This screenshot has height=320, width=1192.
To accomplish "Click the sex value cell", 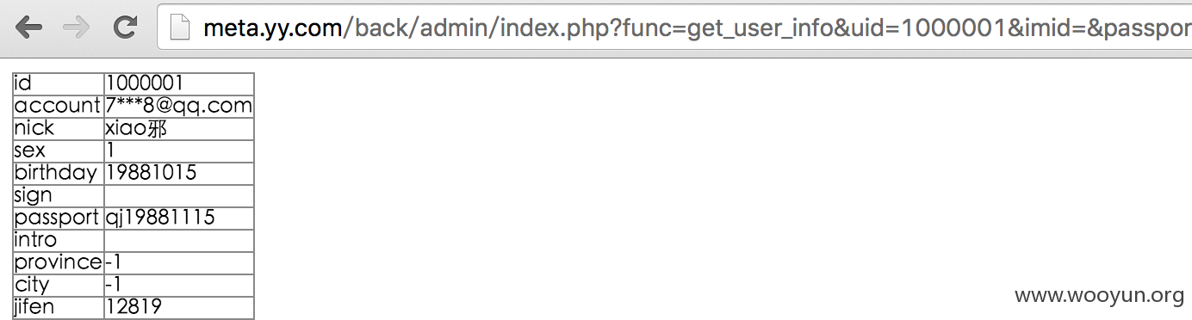I will point(179,151).
